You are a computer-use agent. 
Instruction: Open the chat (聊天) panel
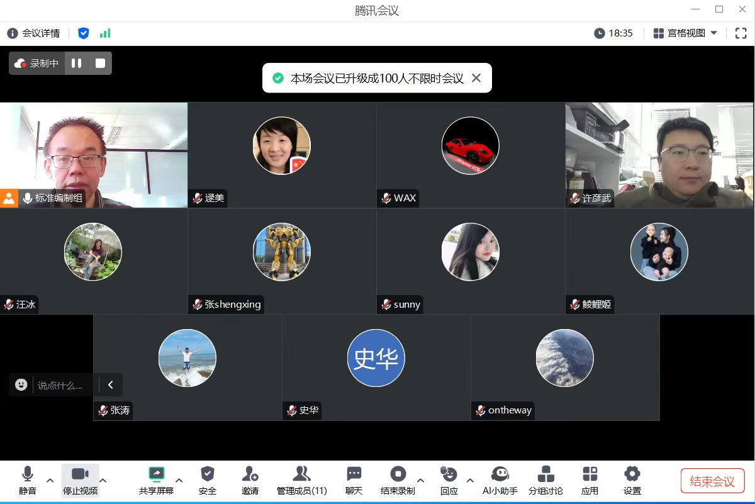[354, 474]
